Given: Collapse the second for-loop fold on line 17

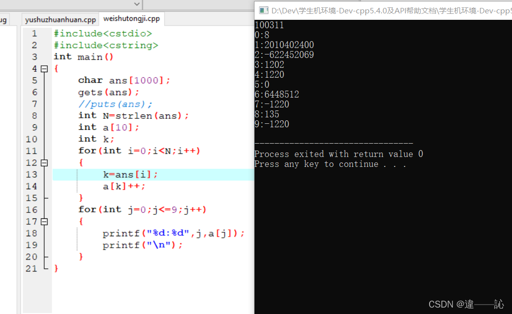Looking at the screenshot, I should [x=45, y=222].
